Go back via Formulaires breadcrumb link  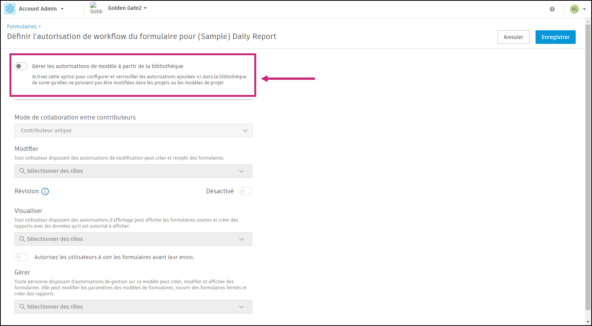tap(22, 26)
